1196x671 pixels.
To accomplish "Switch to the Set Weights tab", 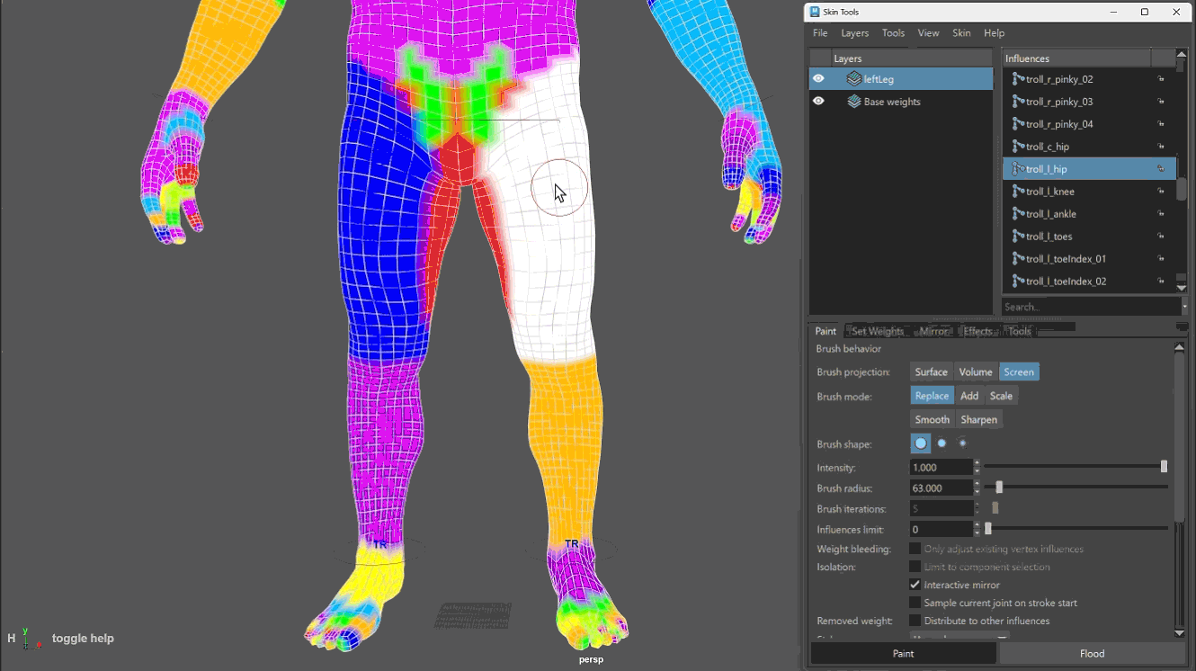I will (x=877, y=331).
